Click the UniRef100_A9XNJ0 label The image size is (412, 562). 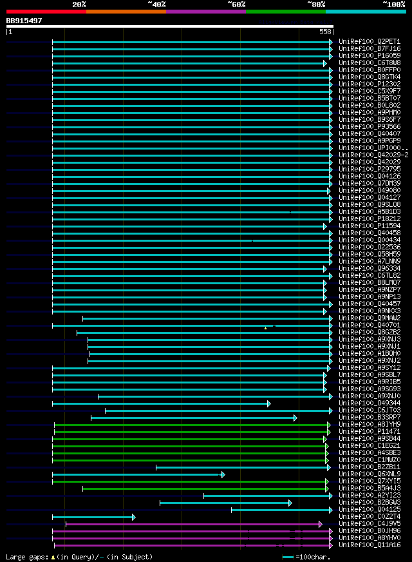370,396
